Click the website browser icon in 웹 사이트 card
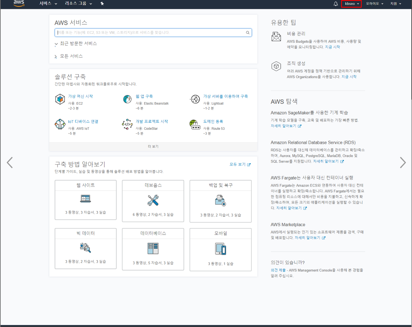The width and height of the screenshot is (412, 327). click(85, 199)
